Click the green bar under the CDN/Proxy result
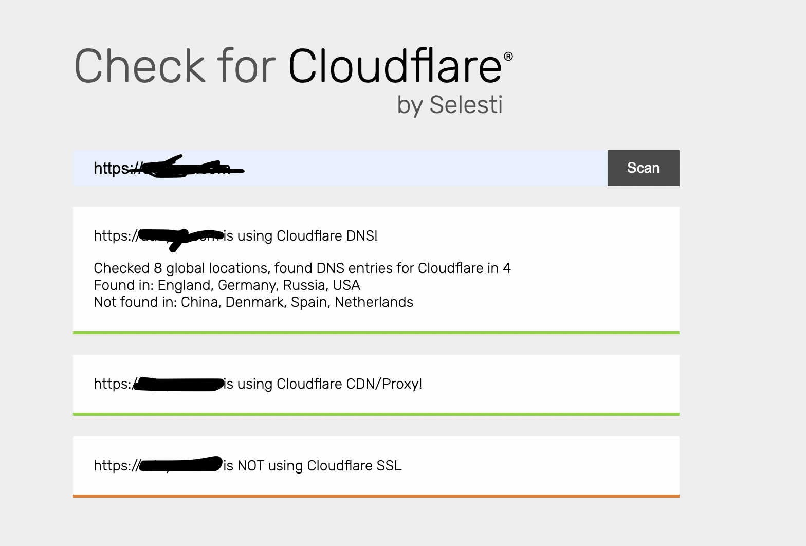806x546 pixels. 376,414
